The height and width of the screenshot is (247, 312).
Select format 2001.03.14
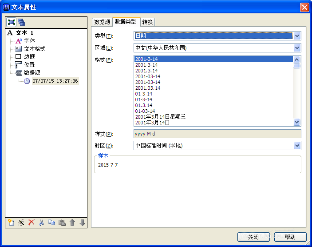[x=214, y=88]
